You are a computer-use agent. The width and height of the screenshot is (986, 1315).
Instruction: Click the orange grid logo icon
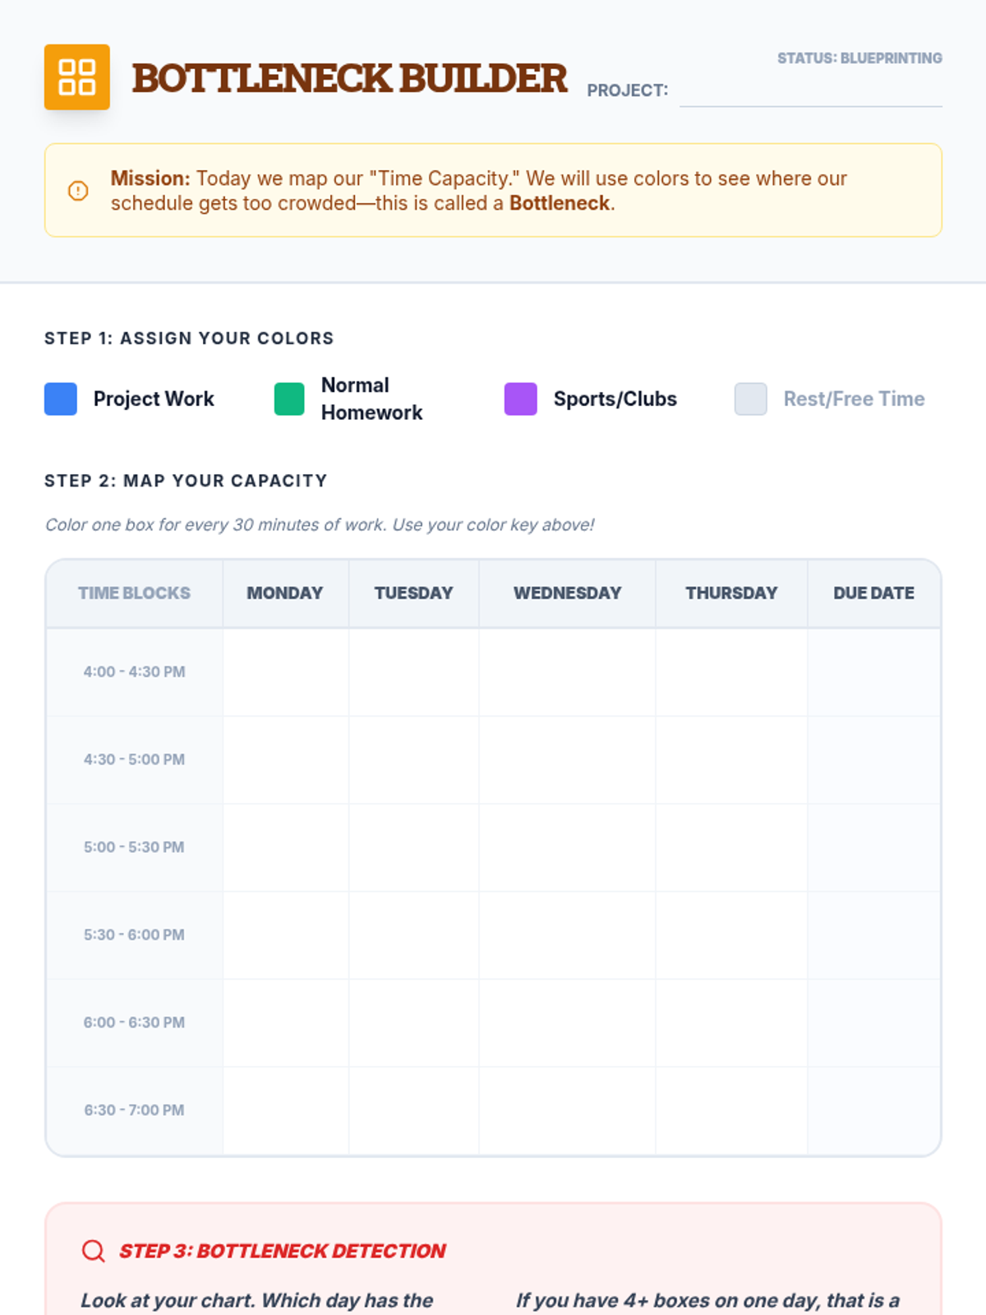(77, 77)
